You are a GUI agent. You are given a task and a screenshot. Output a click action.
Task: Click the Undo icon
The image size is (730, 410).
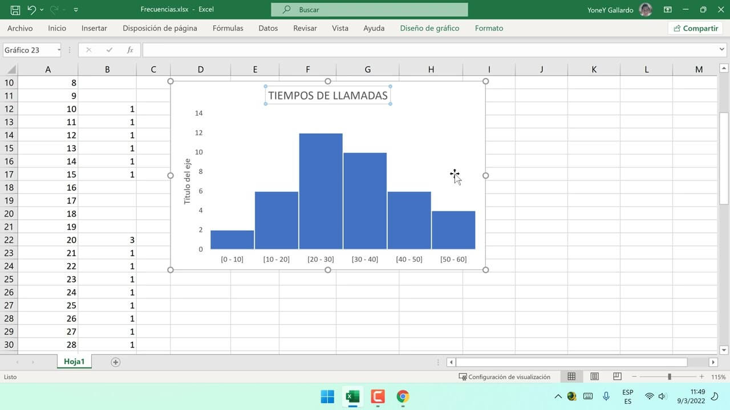pos(33,9)
